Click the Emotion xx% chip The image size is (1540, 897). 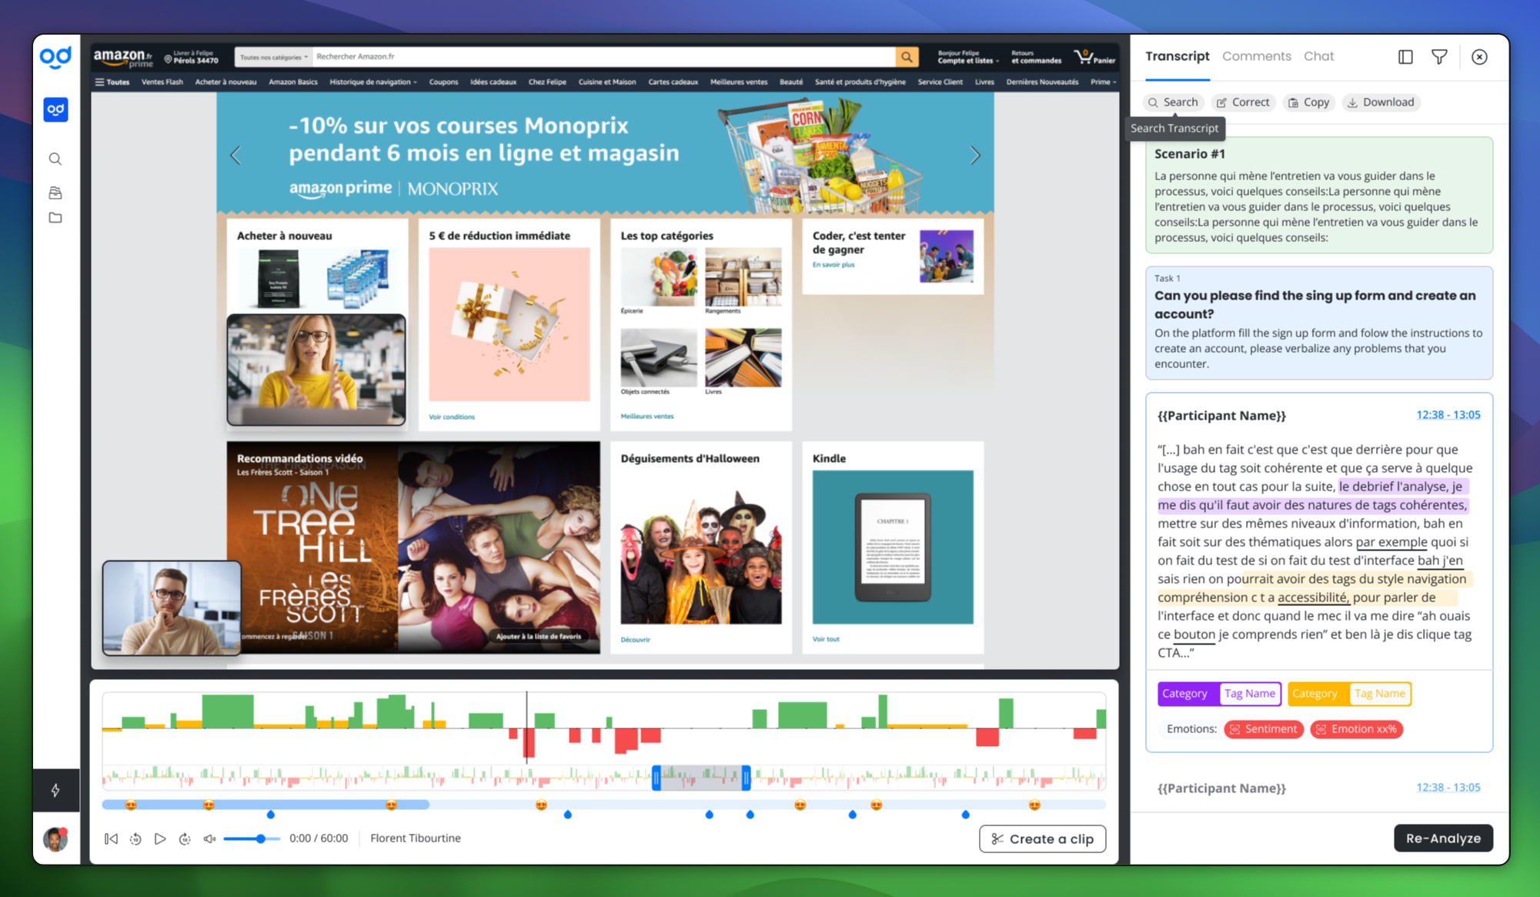[1357, 729]
